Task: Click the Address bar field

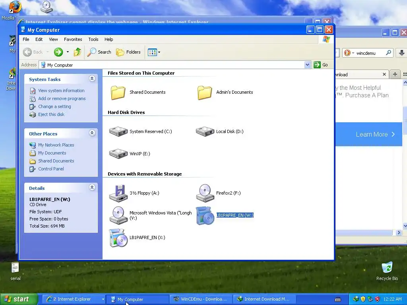Action: click(x=172, y=65)
